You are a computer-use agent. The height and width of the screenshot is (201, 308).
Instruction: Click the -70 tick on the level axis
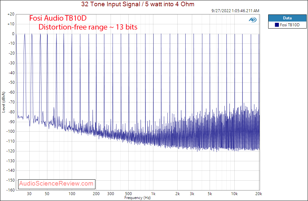coord(12,102)
